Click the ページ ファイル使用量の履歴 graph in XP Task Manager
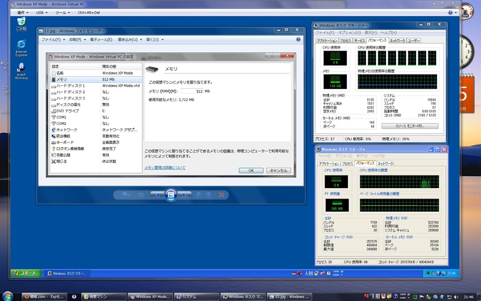 (x=399, y=205)
